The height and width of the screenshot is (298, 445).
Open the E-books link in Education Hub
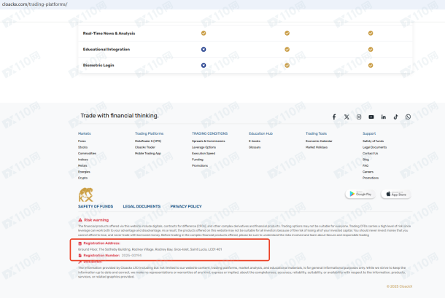[254, 141]
